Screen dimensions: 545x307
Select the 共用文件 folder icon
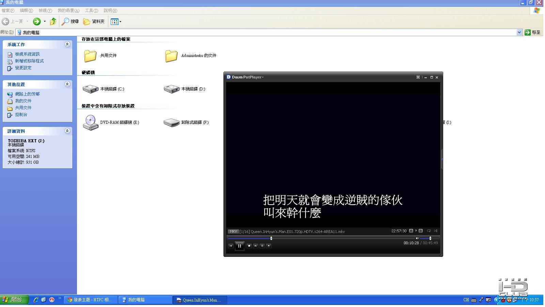click(90, 56)
